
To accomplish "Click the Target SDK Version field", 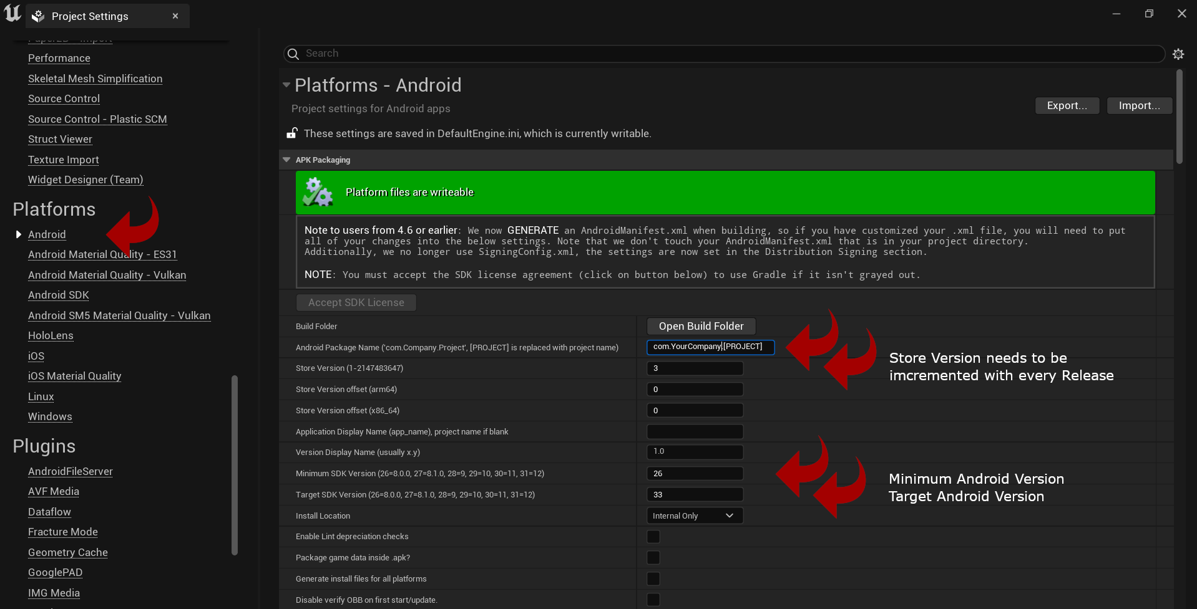I will 695,495.
